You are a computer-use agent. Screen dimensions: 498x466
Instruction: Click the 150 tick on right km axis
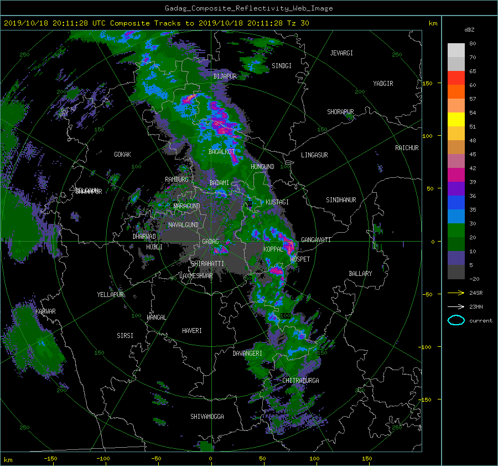coord(427,83)
